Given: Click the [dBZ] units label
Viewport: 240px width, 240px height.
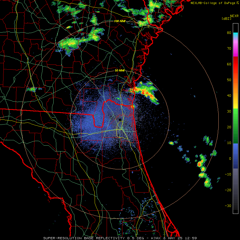Looking at the screenshot, I should tap(226, 18).
